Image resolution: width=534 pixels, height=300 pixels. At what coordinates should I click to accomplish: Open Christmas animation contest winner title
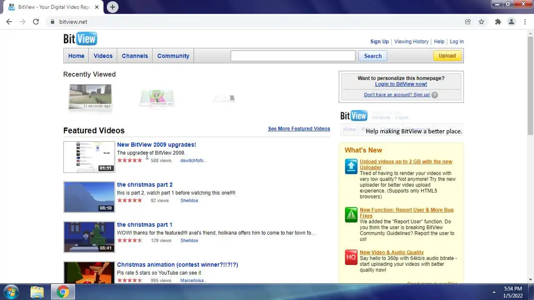coord(177,265)
